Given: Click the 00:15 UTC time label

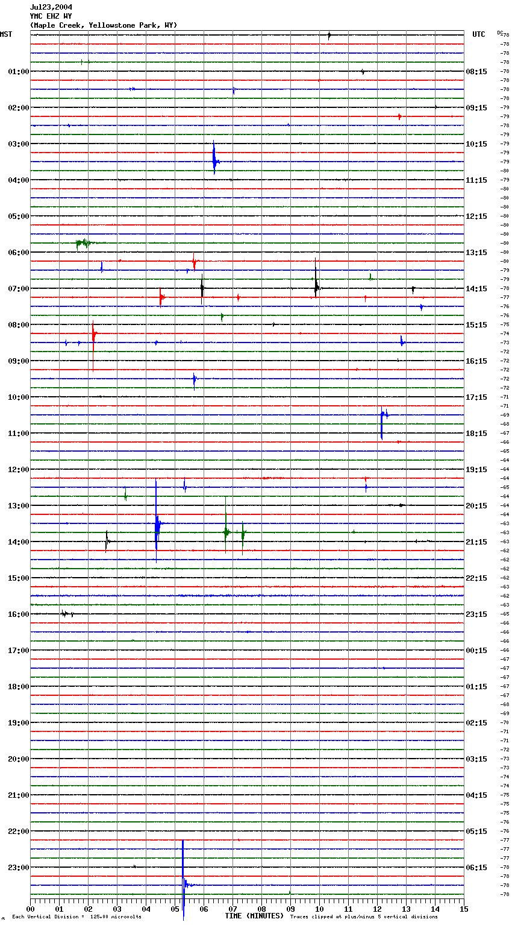Looking at the screenshot, I should coord(476,651).
